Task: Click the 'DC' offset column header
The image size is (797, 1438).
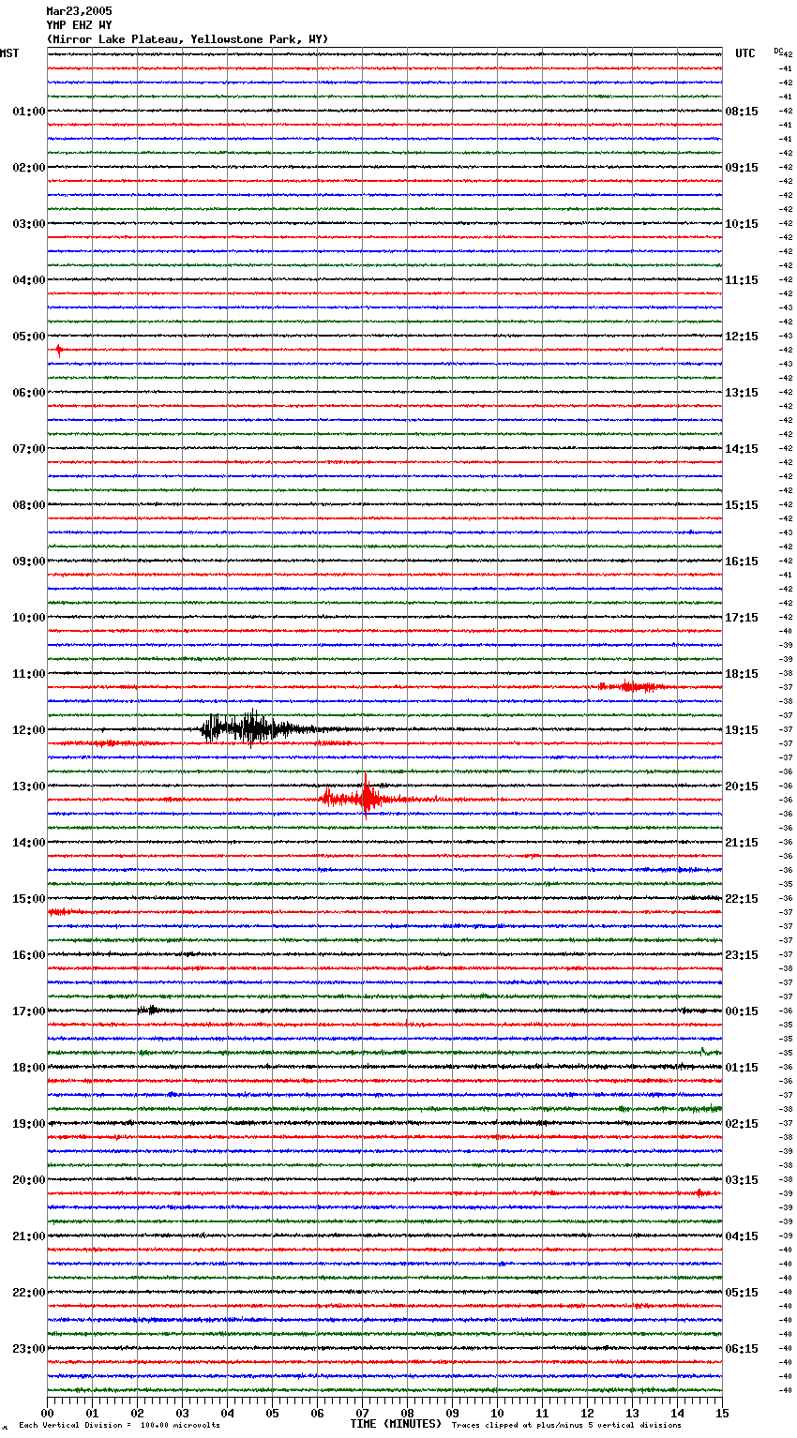Action: coord(778,52)
